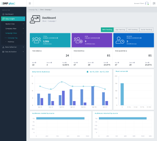157x141 pixels.
Task: Collapse the Data Insight section
Action: tap(13, 19)
